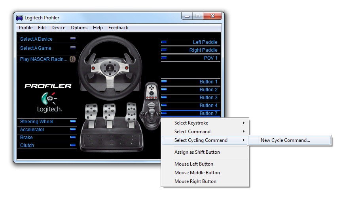The width and height of the screenshot is (343, 198).
Task: Minimize the Logitech Profiler window
Action: (187, 16)
